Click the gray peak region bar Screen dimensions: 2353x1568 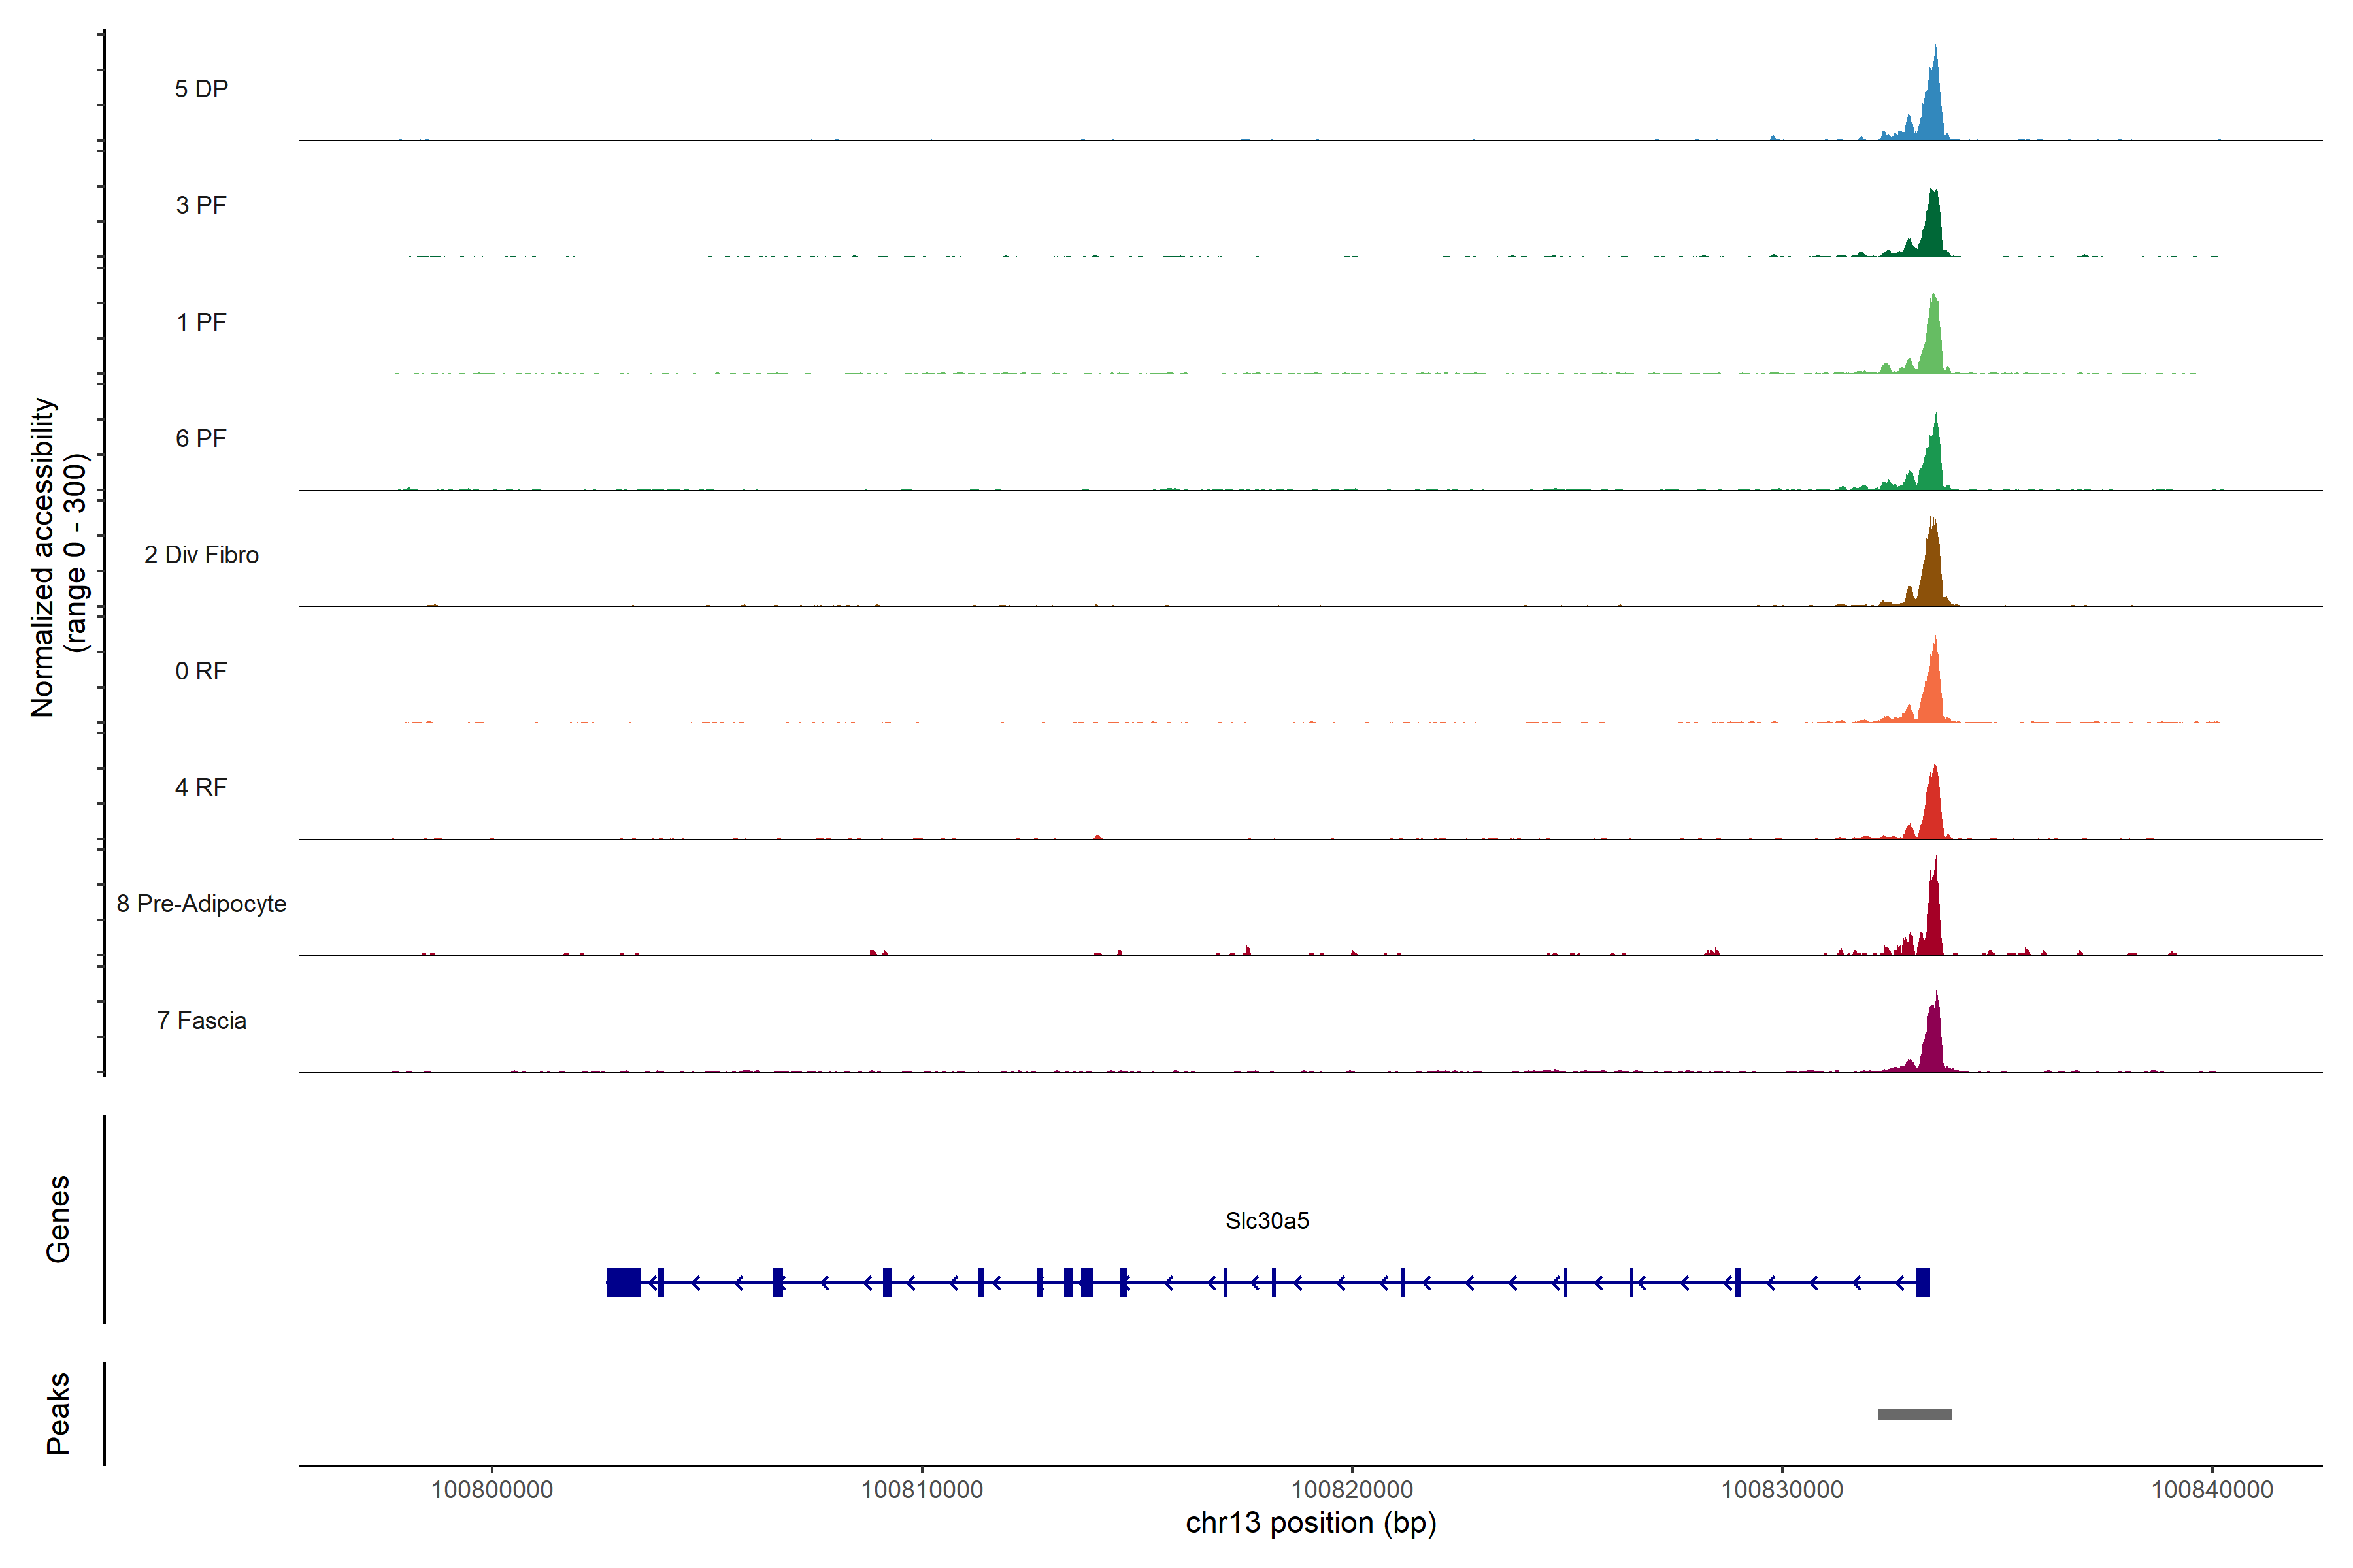coord(1915,1414)
